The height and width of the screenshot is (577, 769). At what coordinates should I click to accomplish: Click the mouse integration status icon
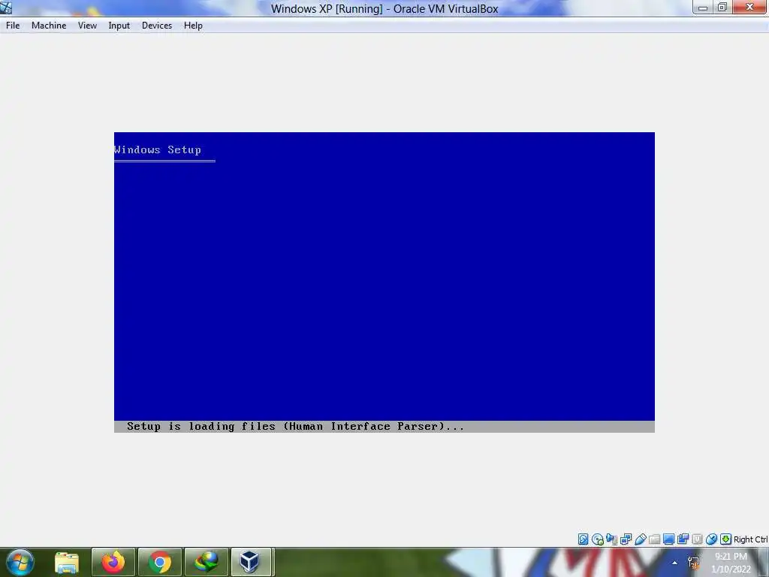point(711,539)
